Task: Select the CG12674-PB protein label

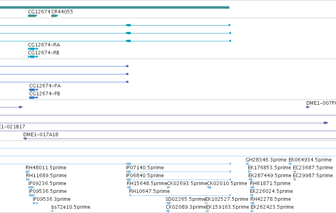Action: 45,94
